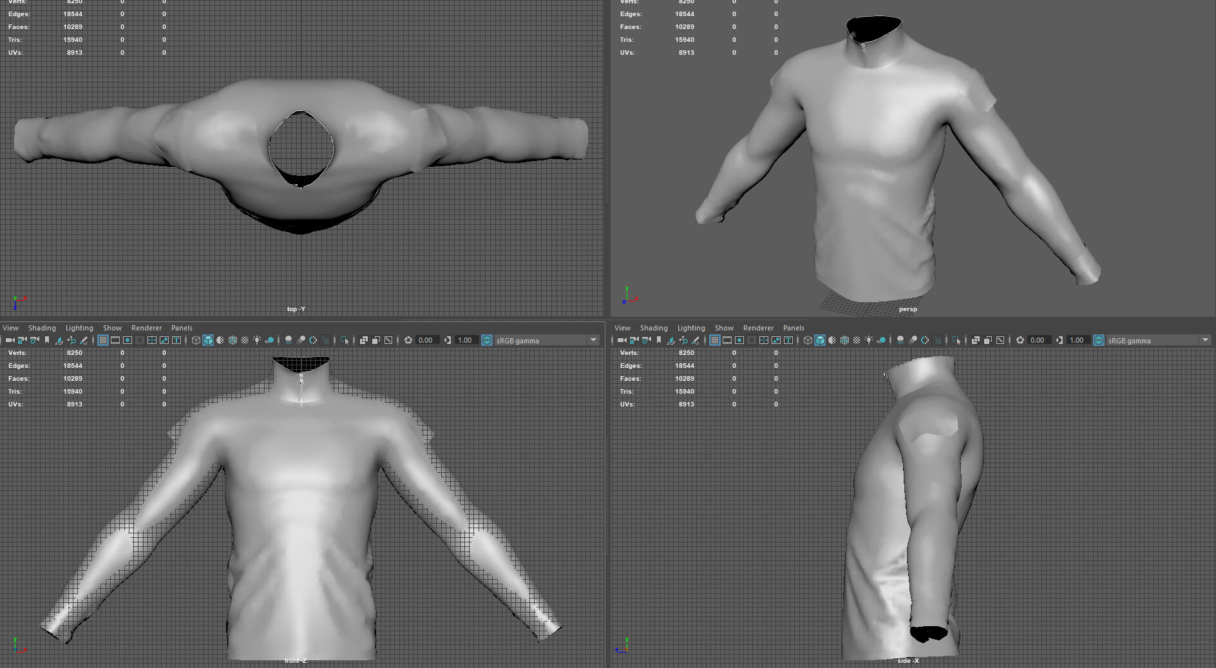The height and width of the screenshot is (668, 1216).
Task: Open Renderer menu in front view panel
Action: (x=146, y=328)
